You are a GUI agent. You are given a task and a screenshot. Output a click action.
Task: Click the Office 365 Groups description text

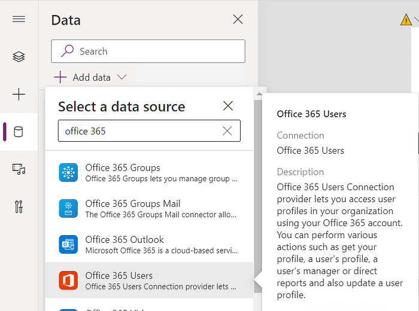[162, 179]
